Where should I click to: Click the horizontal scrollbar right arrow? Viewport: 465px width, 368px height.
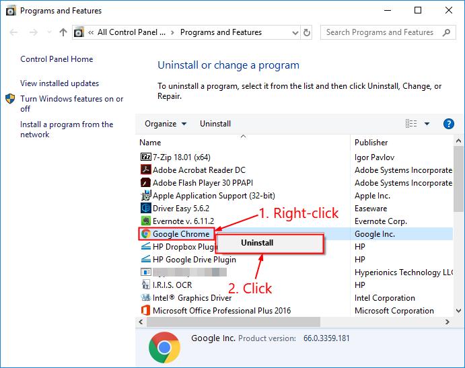(x=448, y=322)
